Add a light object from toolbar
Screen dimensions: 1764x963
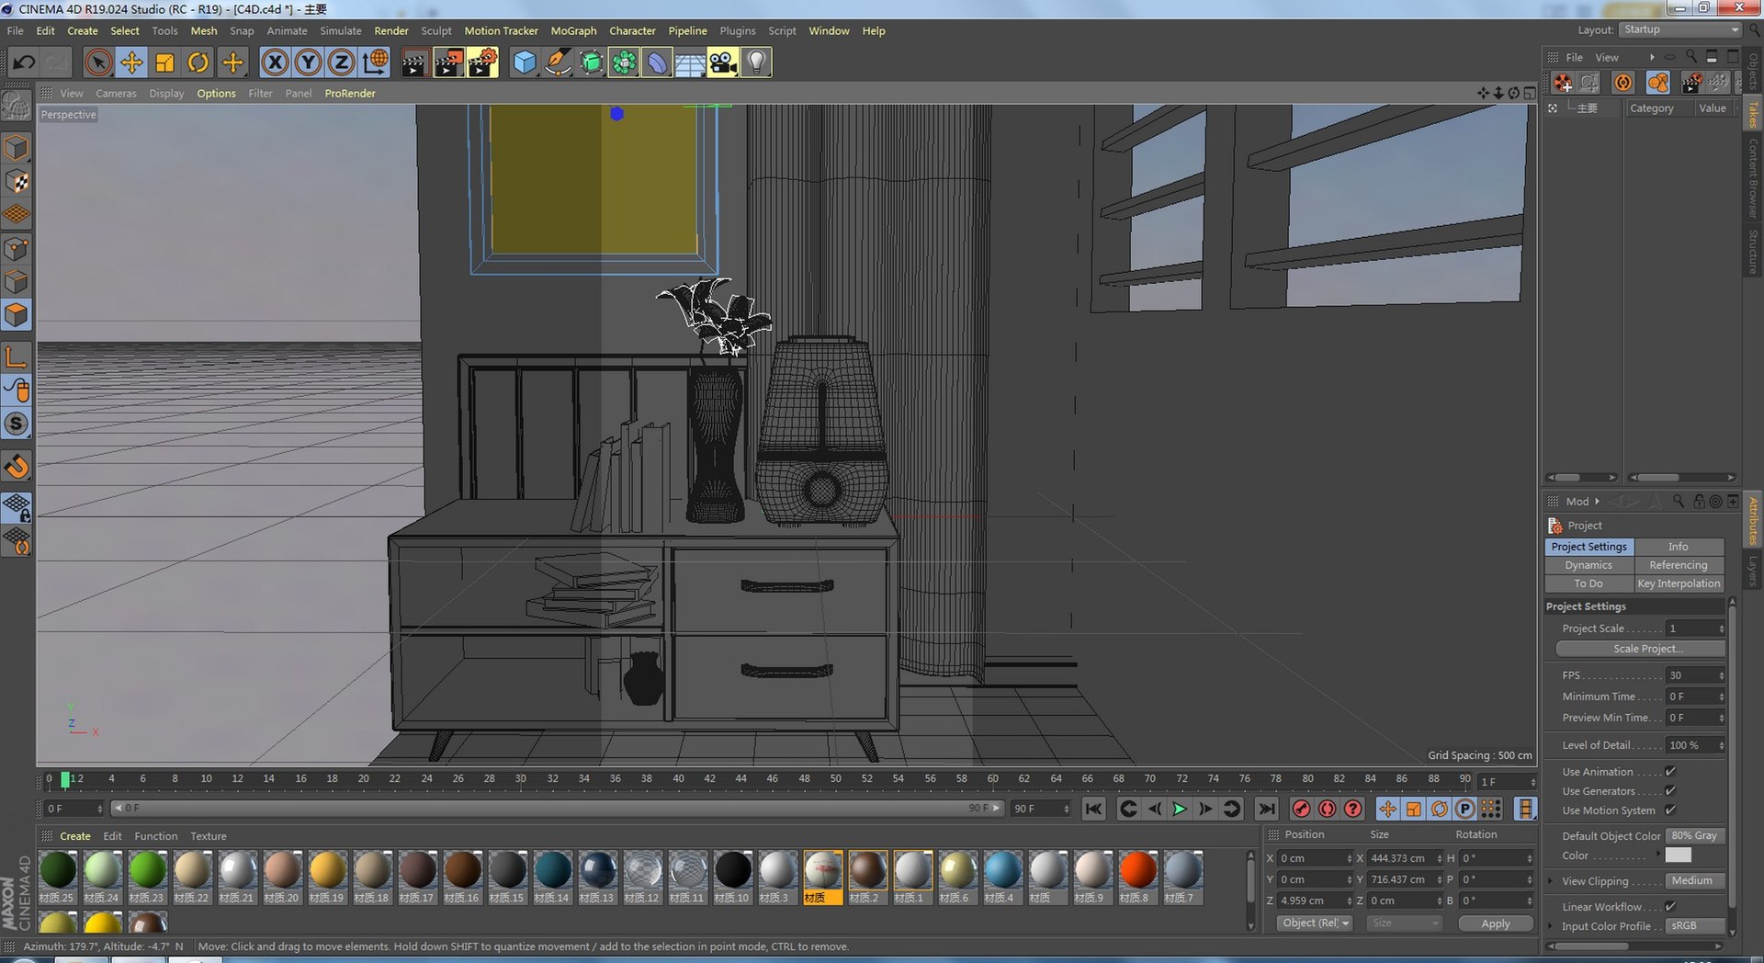pos(756,62)
